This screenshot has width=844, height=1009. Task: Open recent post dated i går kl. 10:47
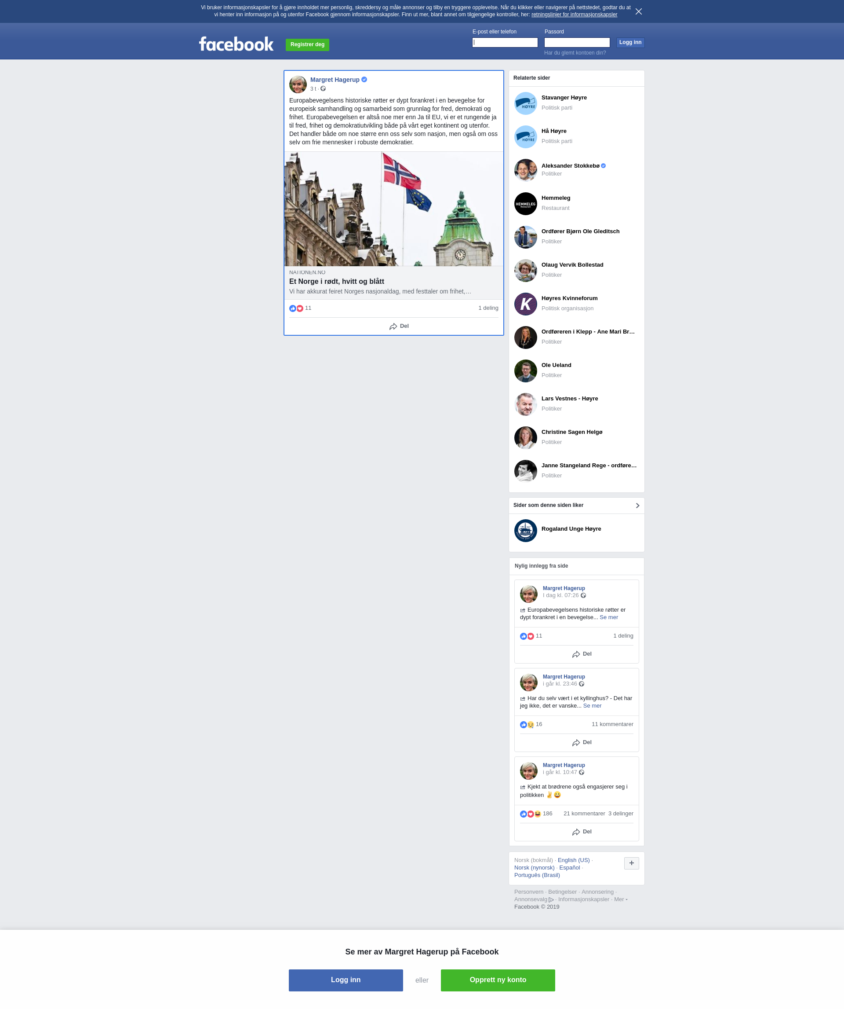coord(560,772)
